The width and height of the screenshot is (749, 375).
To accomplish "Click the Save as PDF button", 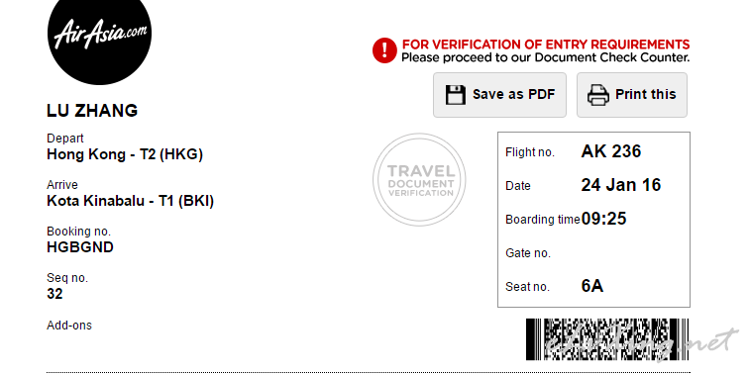I will click(499, 95).
